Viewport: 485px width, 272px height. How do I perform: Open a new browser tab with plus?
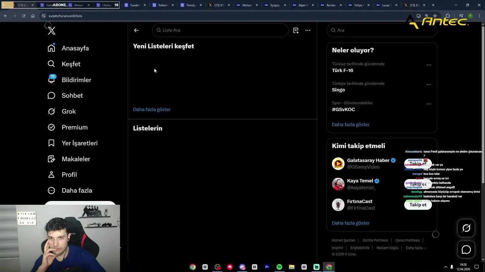(x=433, y=5)
